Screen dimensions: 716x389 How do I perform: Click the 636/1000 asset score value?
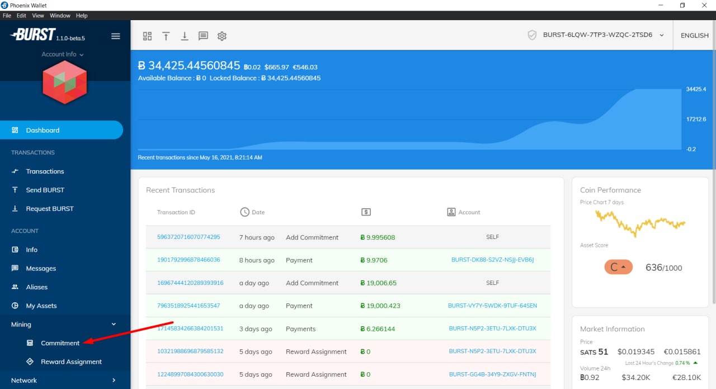pos(664,268)
